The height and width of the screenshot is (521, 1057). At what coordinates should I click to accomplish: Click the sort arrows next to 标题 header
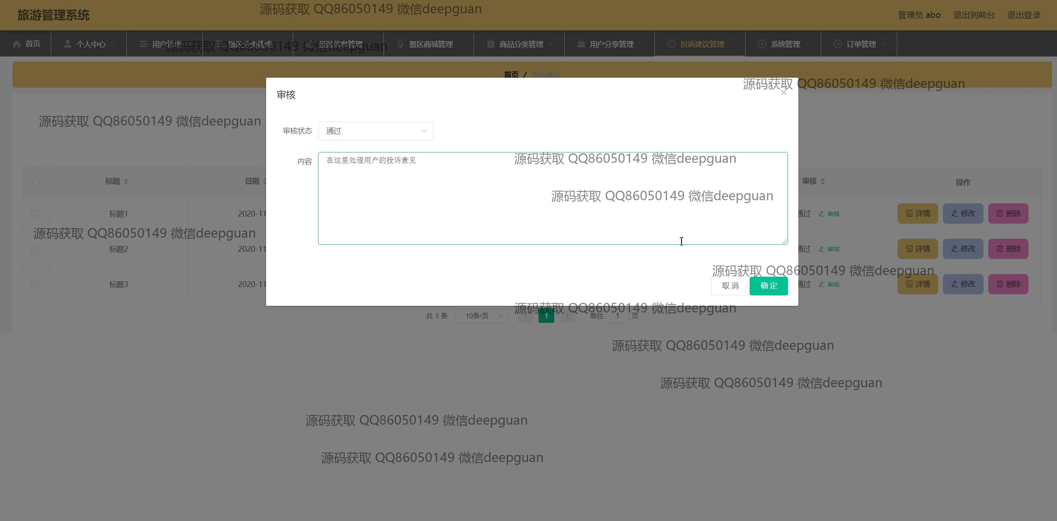click(126, 181)
